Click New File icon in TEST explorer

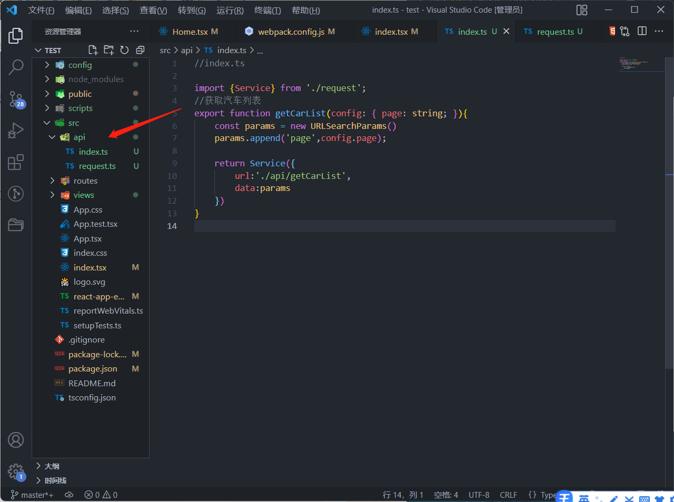point(93,50)
